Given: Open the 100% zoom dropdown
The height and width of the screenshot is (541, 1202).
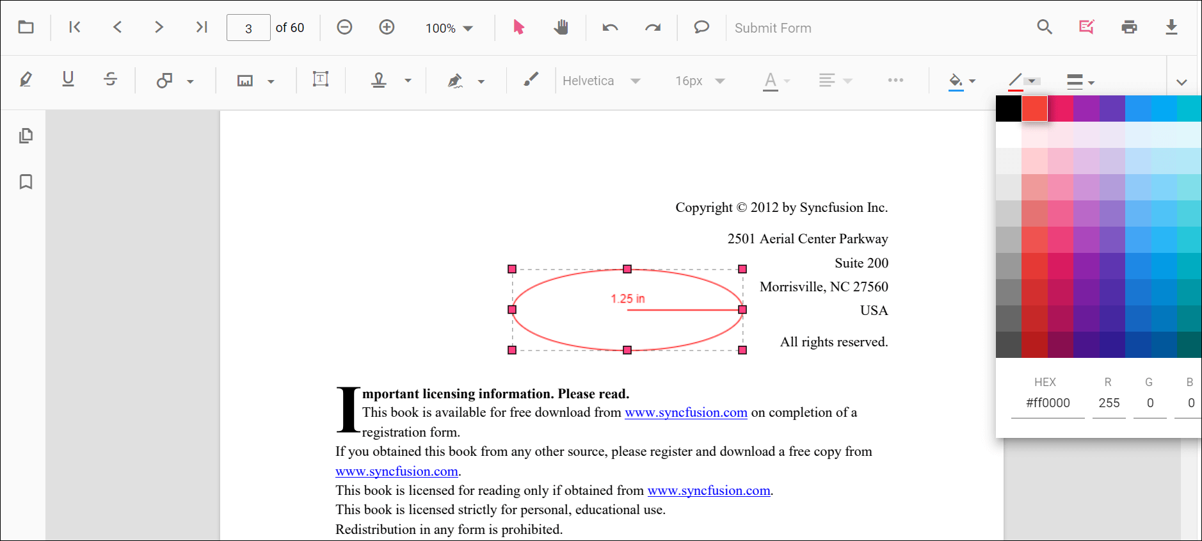Looking at the screenshot, I should click(449, 28).
